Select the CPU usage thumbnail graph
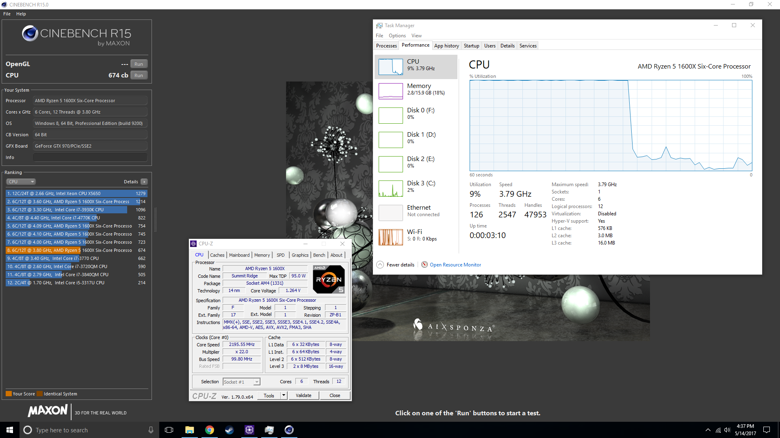The width and height of the screenshot is (780, 438). point(390,67)
